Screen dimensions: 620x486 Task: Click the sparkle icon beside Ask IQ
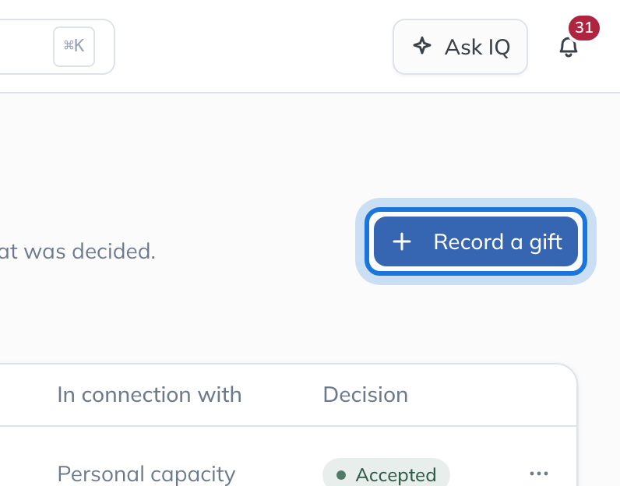(x=422, y=46)
